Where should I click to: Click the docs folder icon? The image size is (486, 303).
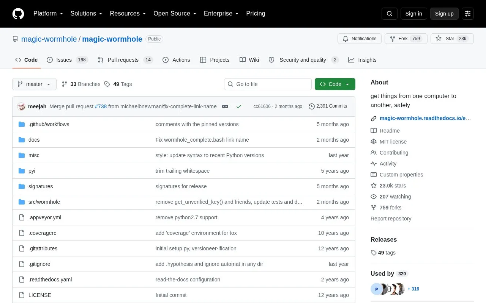[x=22, y=140]
